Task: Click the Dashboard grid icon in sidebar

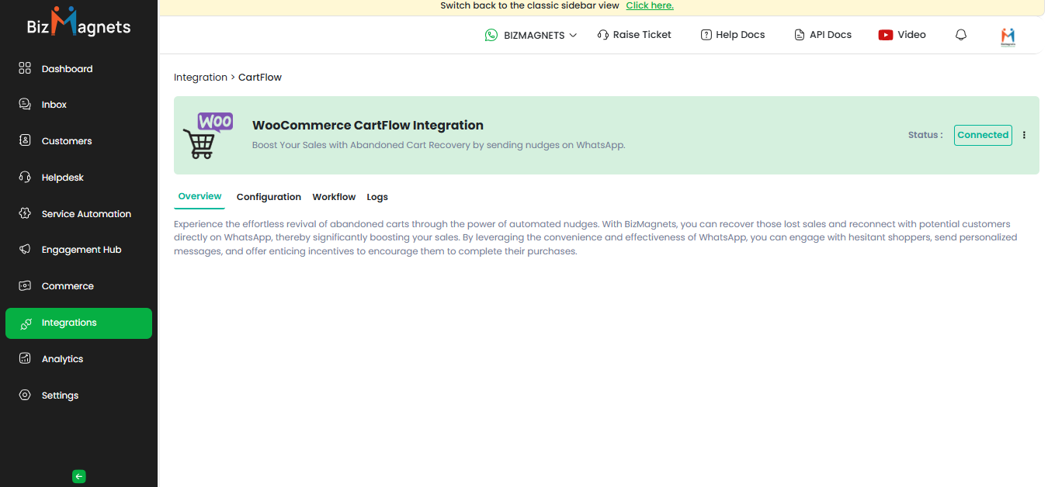Action: point(25,68)
